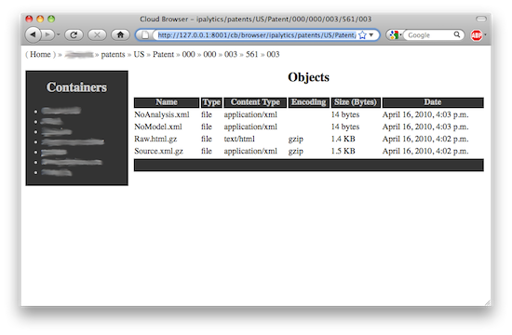This screenshot has width=512, height=335.
Task: Open the patents breadcrumb link
Action: pos(113,55)
